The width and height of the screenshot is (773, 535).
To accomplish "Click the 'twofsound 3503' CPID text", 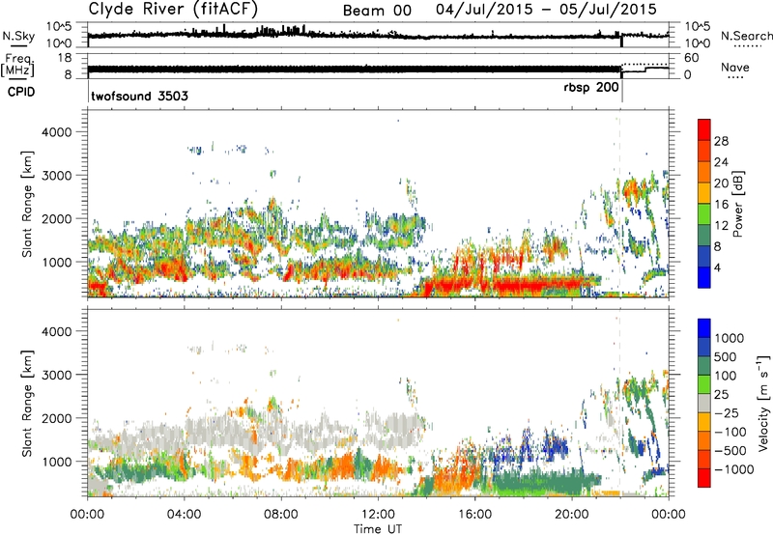I will pyautogui.click(x=139, y=96).
